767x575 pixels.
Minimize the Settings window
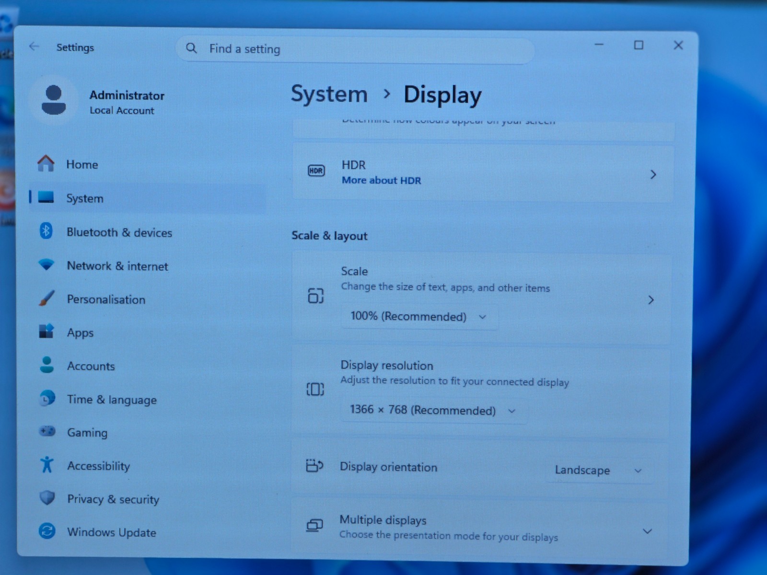tap(599, 45)
